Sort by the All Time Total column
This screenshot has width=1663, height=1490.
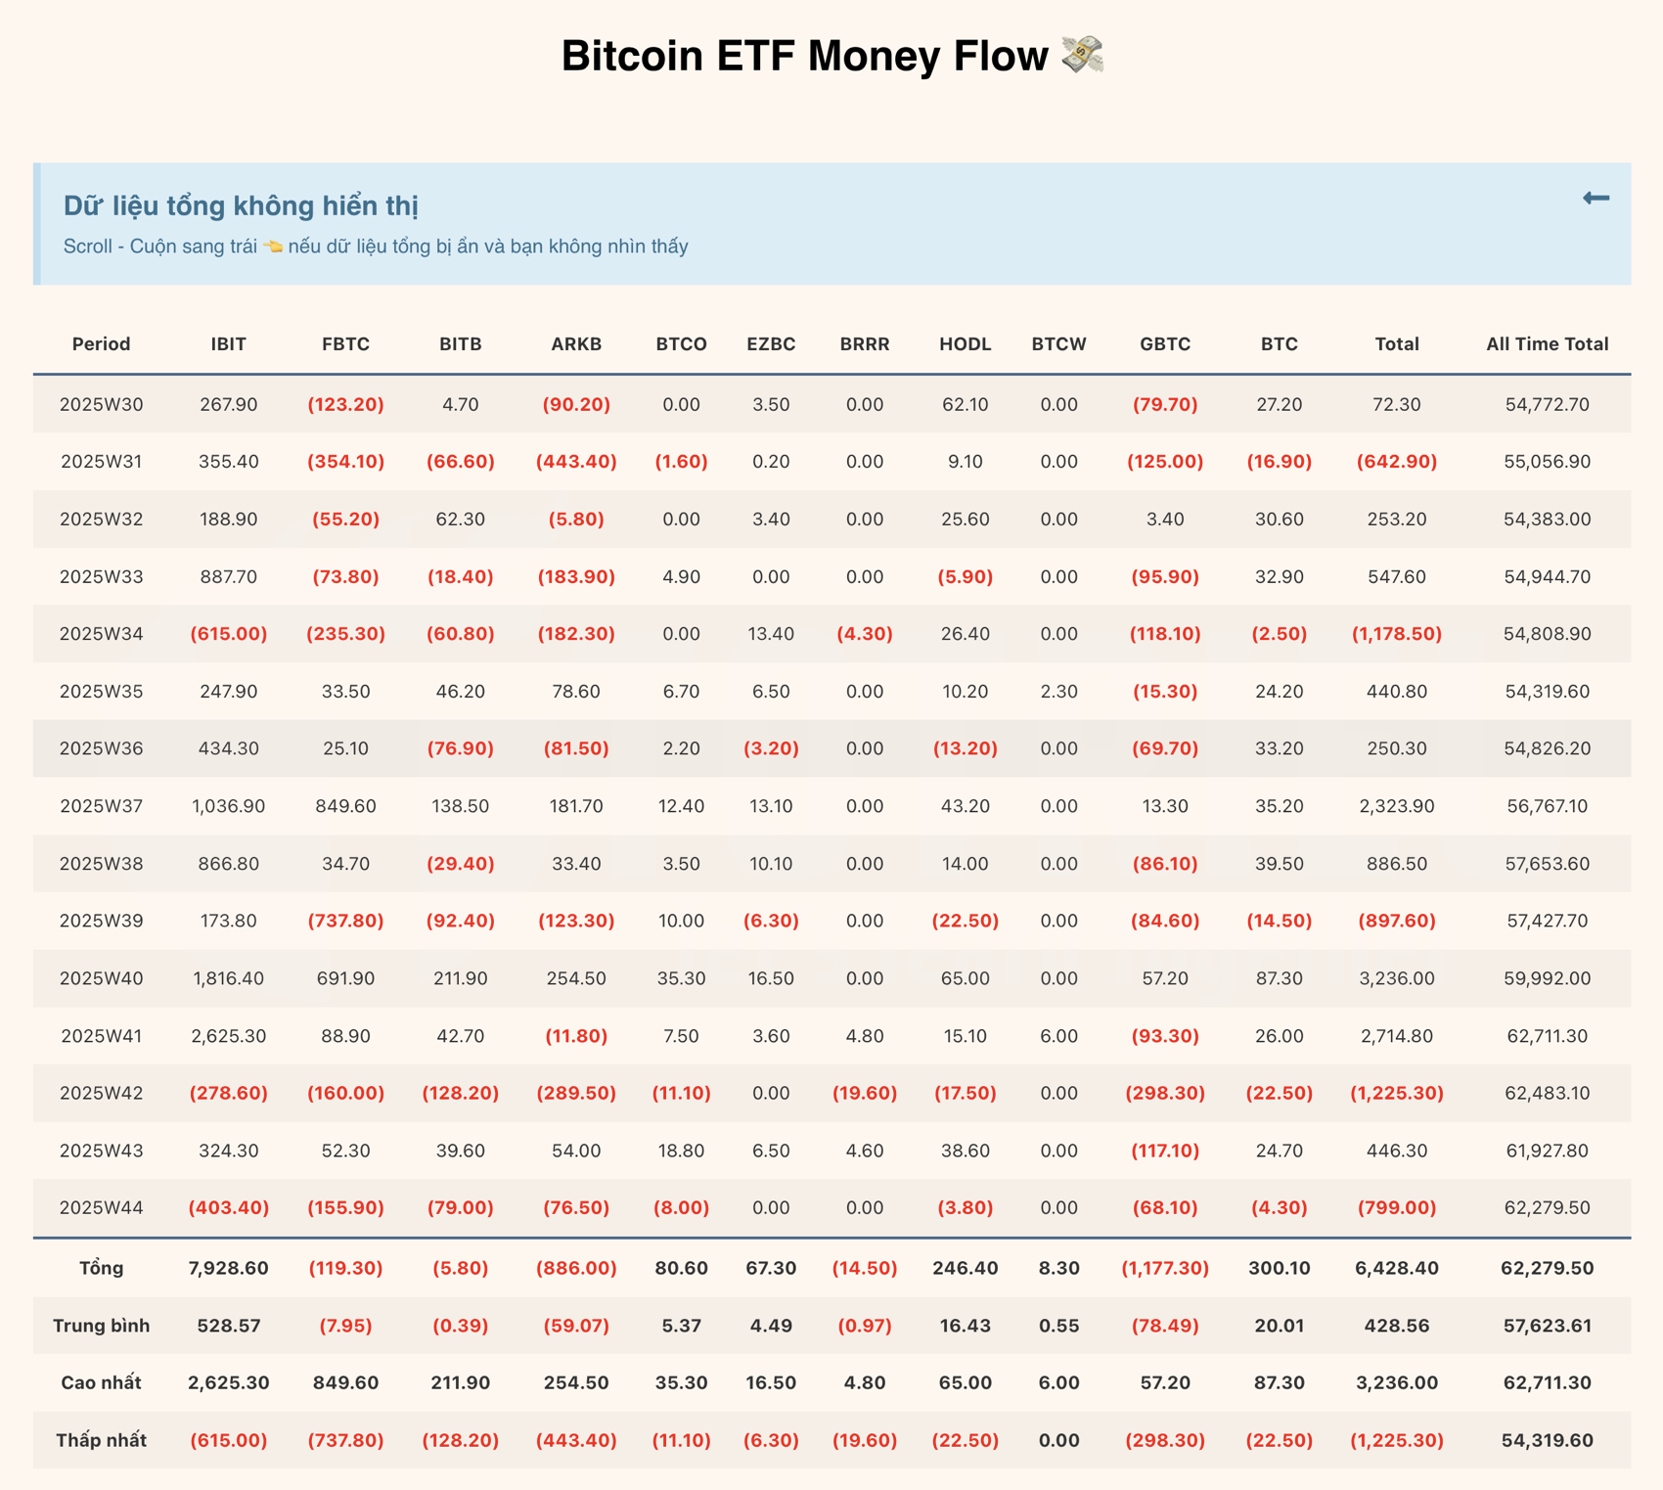point(1546,344)
